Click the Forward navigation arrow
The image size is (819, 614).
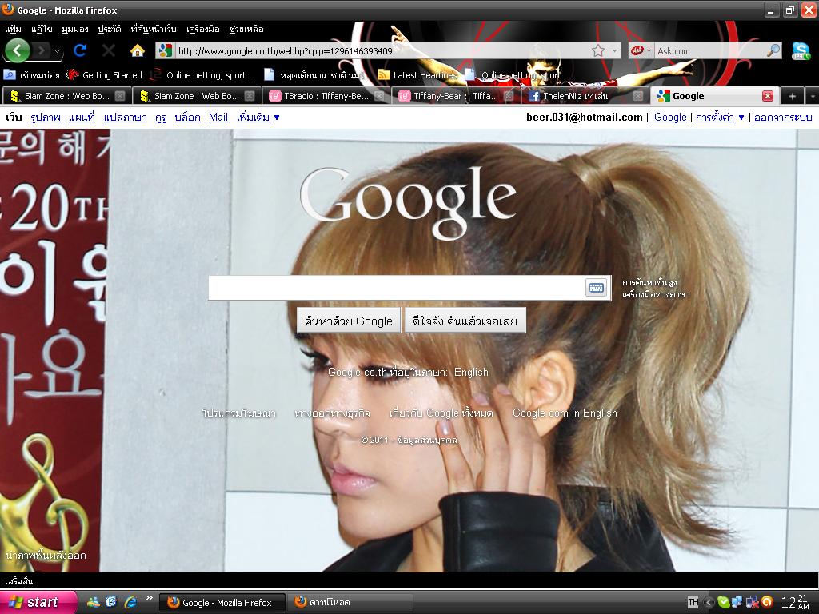[41, 50]
